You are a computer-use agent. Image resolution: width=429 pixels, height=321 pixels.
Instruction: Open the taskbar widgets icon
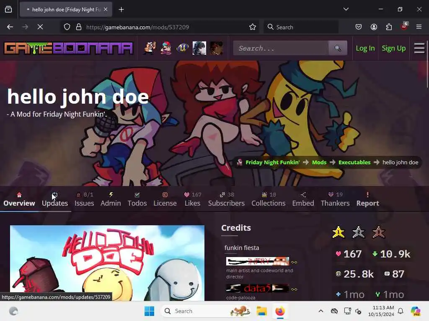(13, 311)
